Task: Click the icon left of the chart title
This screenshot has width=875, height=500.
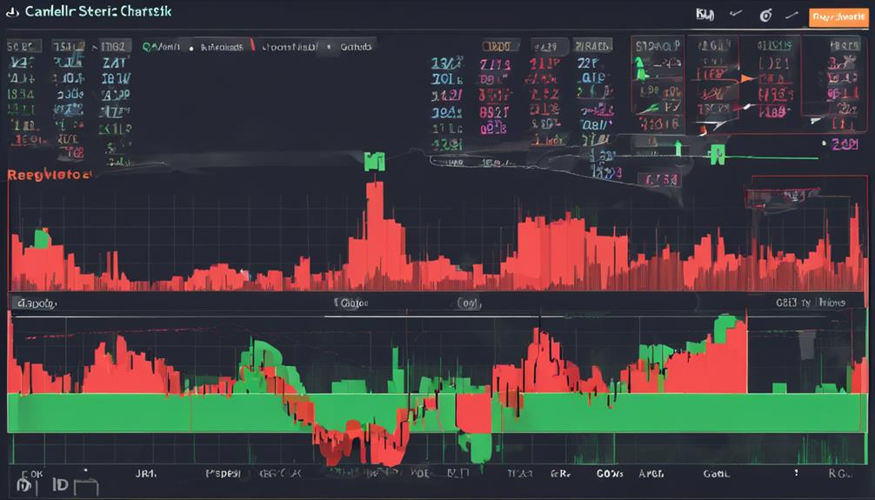Action: pyautogui.click(x=13, y=11)
